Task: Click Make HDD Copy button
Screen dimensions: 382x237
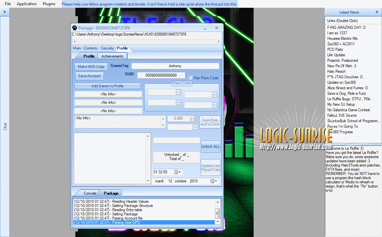Action: (x=91, y=67)
